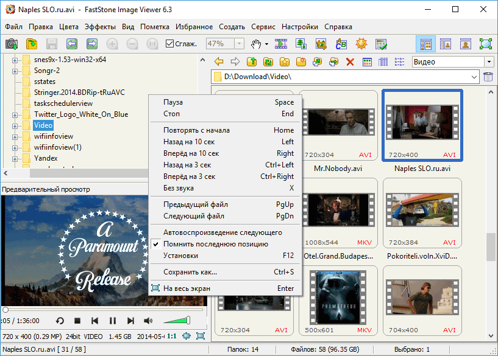Navigate back with orange left arrow

(219, 61)
